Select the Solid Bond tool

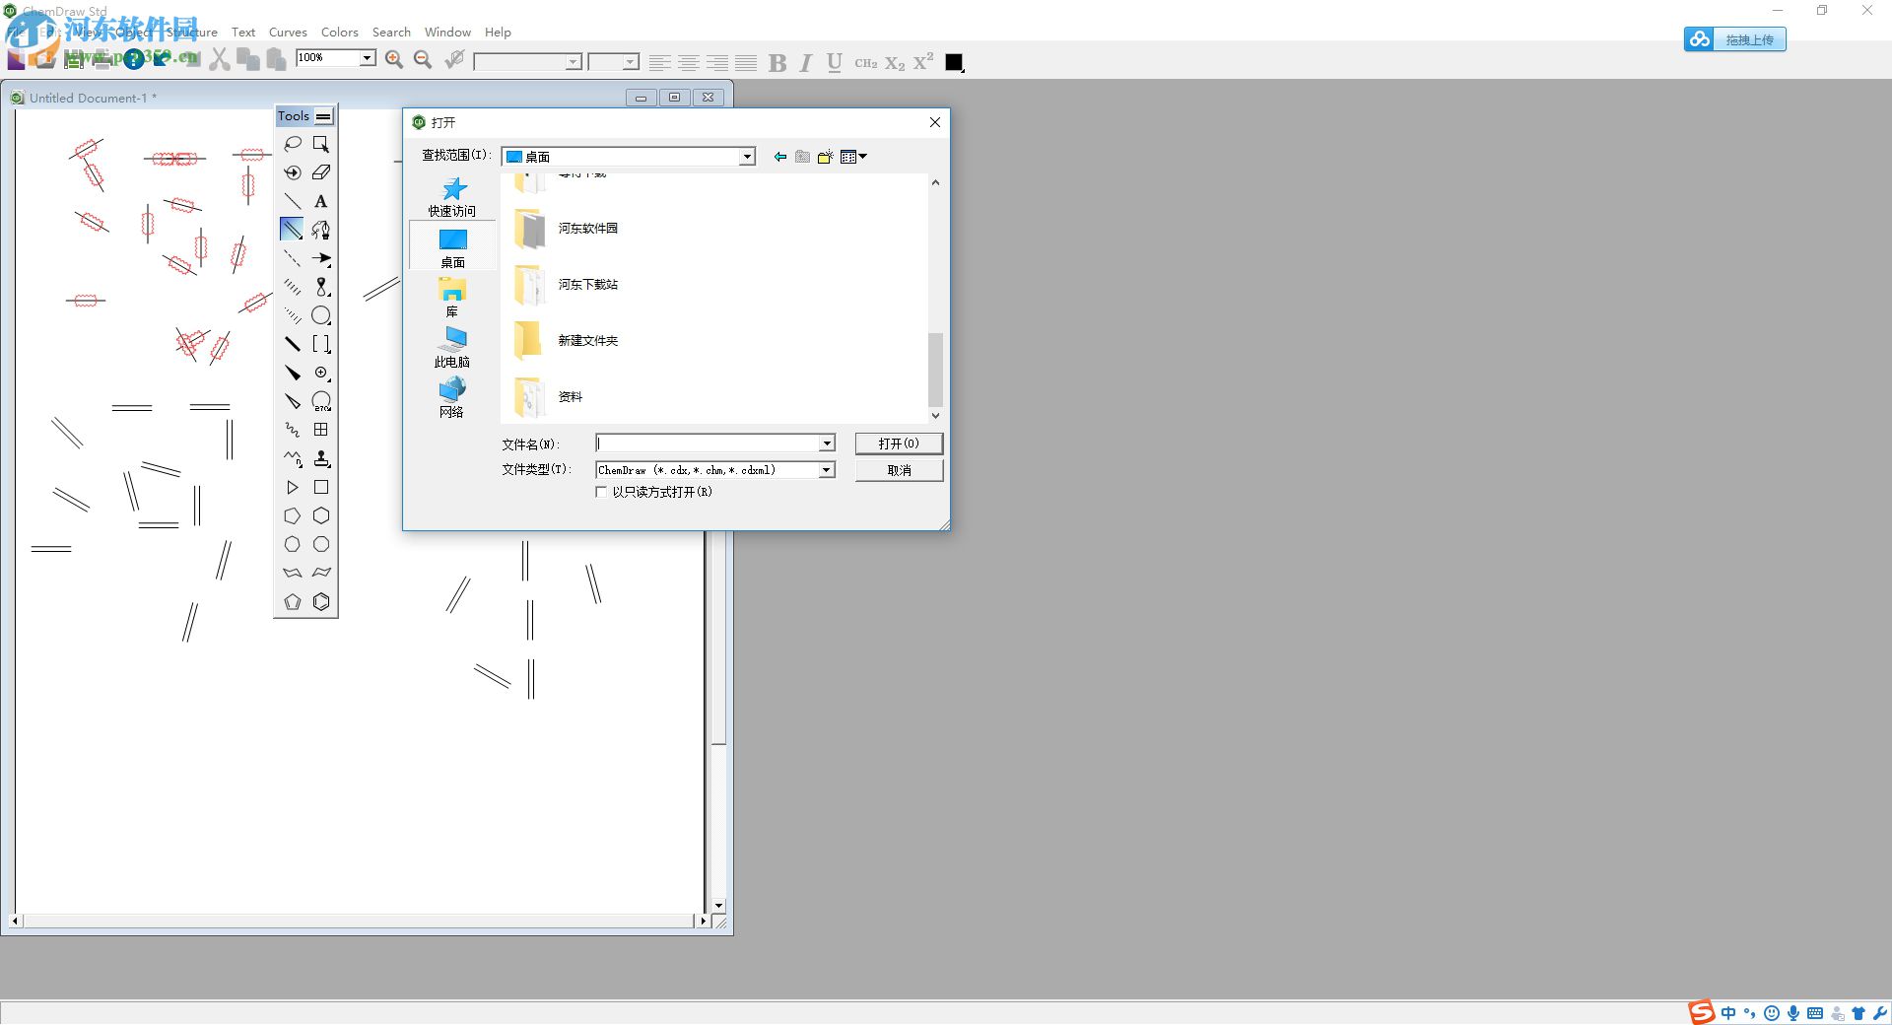coord(293,201)
